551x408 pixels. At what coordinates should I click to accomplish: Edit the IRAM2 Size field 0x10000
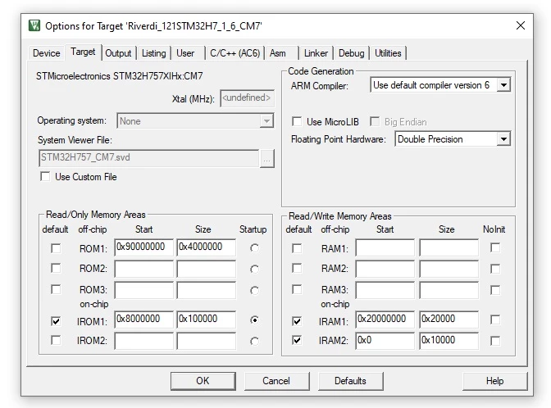pos(449,341)
